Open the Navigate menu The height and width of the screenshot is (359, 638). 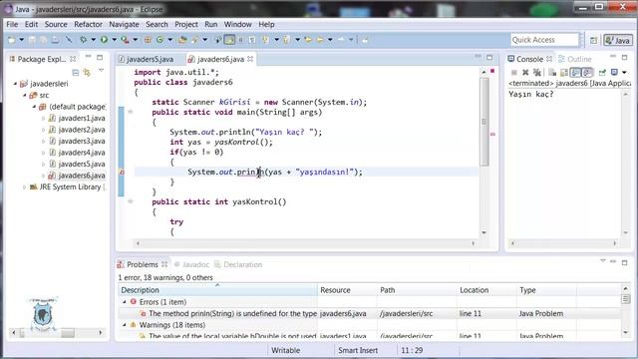click(x=124, y=24)
